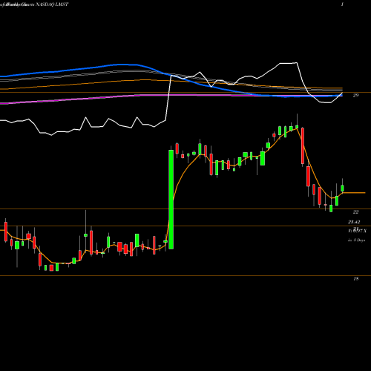Viewport: 371px width, 371px height.
Task: Select the 18 price axis label
Action: [x=355, y=279]
